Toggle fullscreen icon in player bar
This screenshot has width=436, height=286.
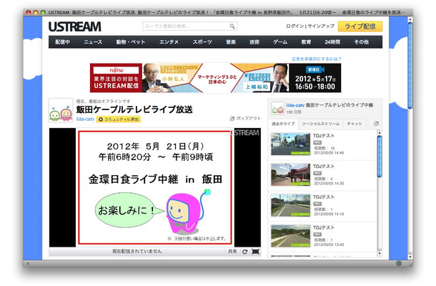pos(256,252)
